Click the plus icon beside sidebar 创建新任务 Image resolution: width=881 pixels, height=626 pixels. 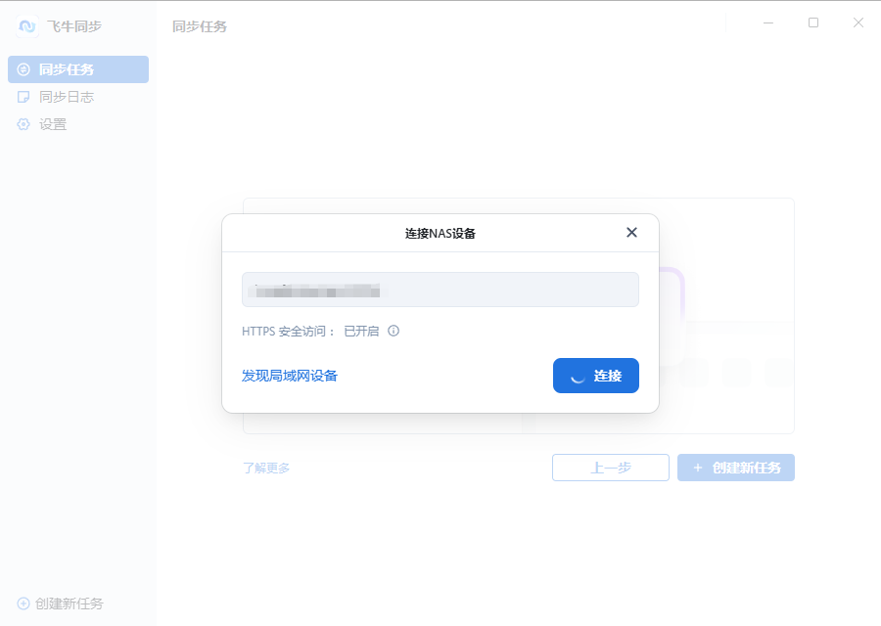pyautogui.click(x=23, y=604)
